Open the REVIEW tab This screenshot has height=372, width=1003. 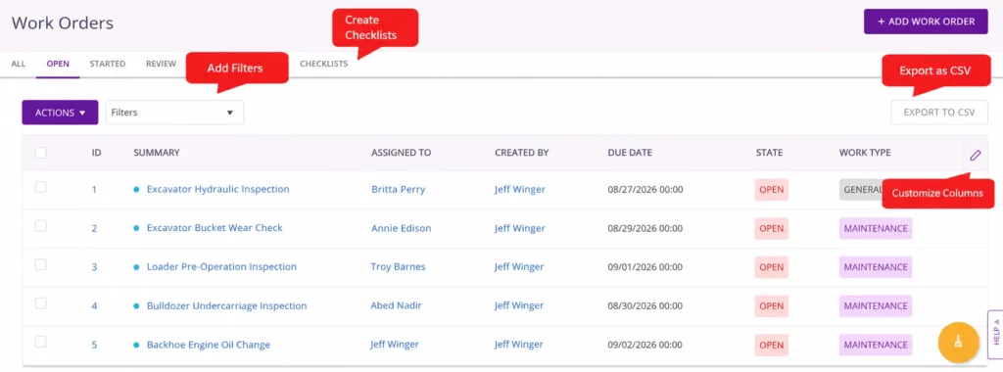point(162,64)
